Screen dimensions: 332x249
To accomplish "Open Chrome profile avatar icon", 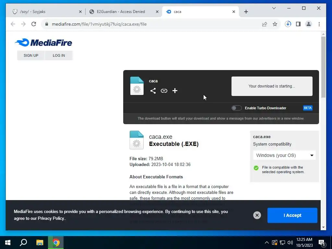I will coord(309,24).
